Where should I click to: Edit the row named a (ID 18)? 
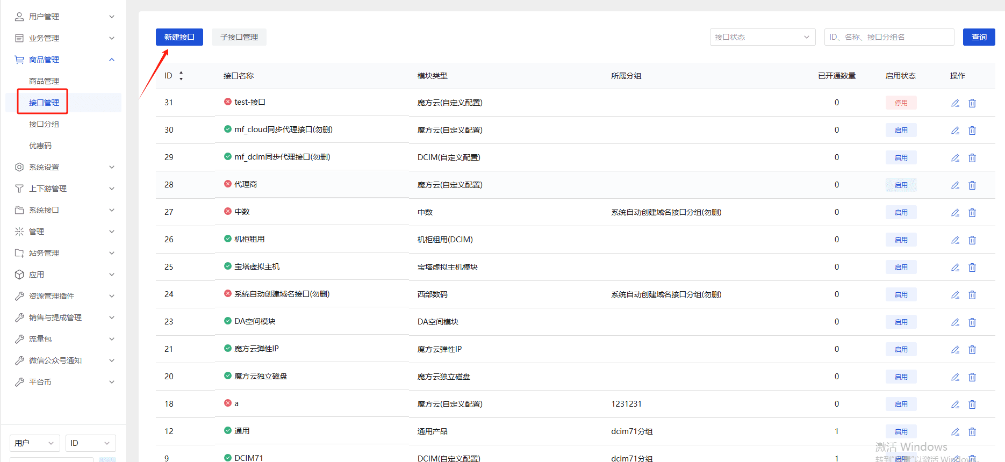click(x=955, y=405)
